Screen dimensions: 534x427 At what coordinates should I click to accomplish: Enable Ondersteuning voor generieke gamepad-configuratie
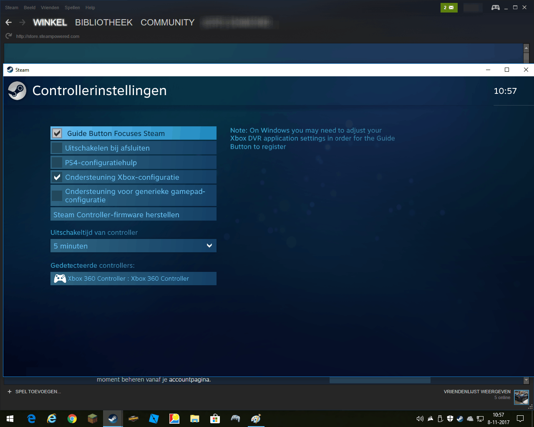click(57, 196)
